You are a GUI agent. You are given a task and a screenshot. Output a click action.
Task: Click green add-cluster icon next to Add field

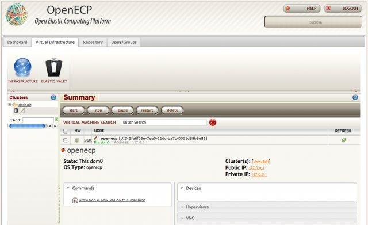pyautogui.click(x=56, y=120)
